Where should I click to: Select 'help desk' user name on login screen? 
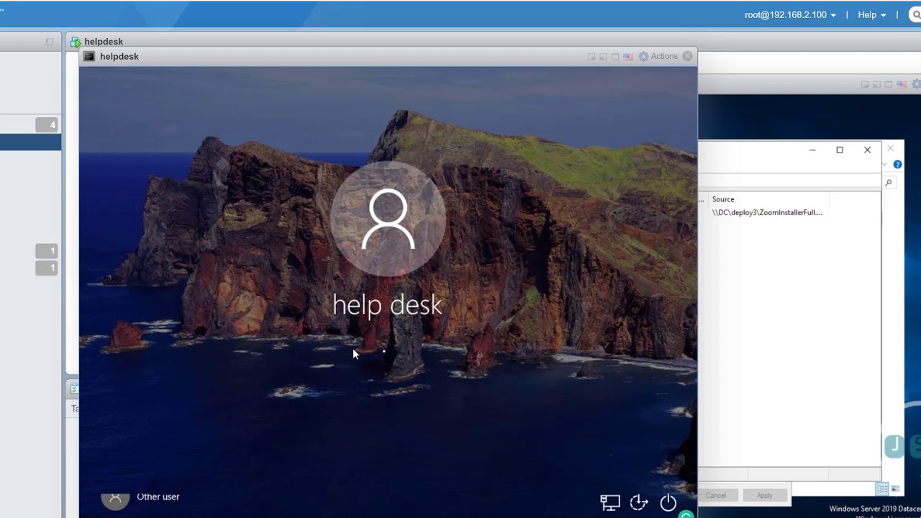point(387,305)
